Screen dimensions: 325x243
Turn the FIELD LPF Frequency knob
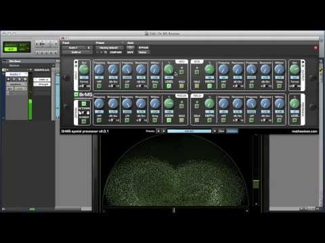pyautogui.click(x=251, y=103)
